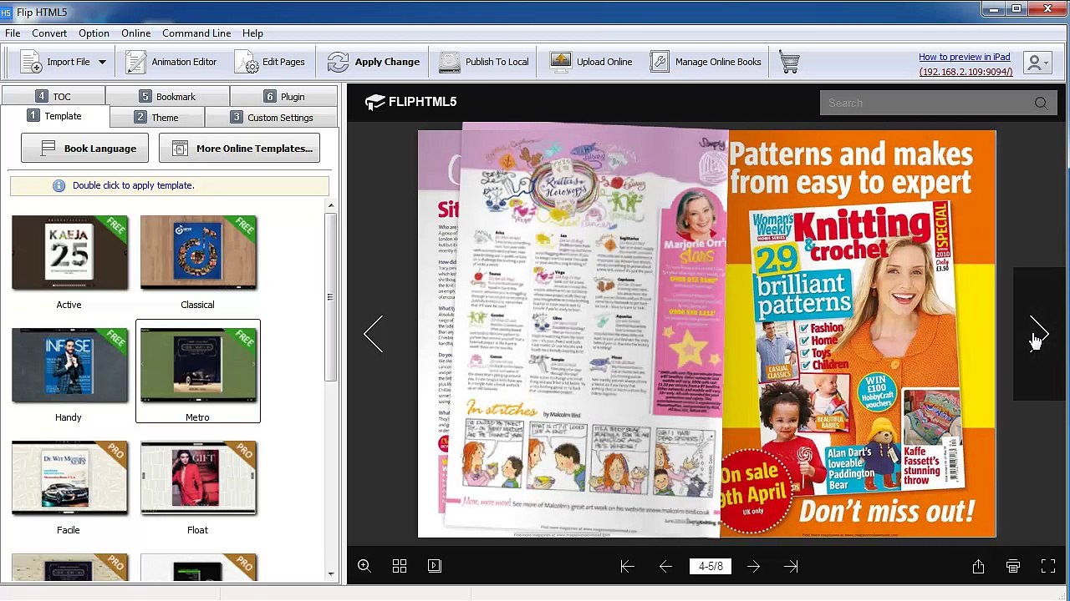This screenshot has height=601, width=1070.
Task: Click the Book Language button
Action: [x=84, y=149]
